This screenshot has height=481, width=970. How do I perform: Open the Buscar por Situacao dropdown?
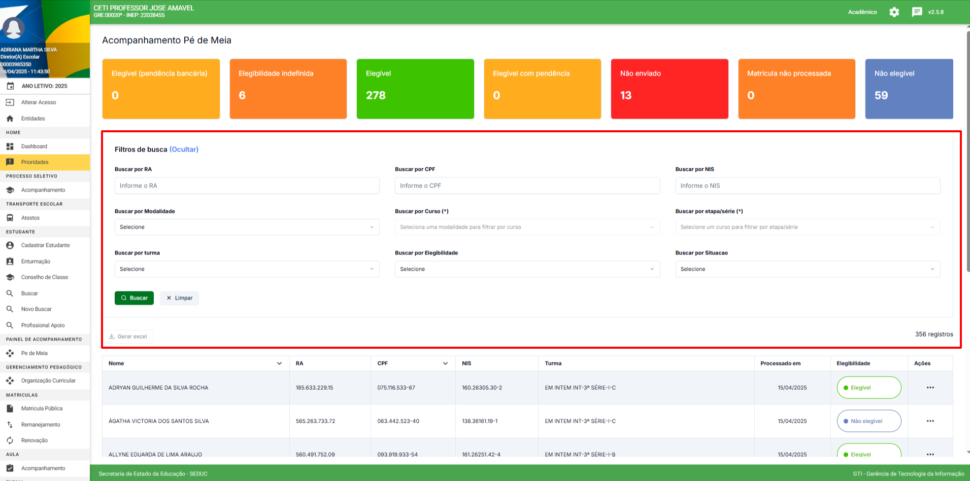pyautogui.click(x=807, y=269)
